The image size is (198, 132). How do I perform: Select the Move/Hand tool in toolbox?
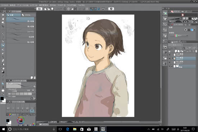click(x=3, y=19)
